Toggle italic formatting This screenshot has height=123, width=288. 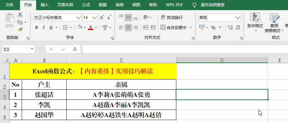[x=44, y=27]
